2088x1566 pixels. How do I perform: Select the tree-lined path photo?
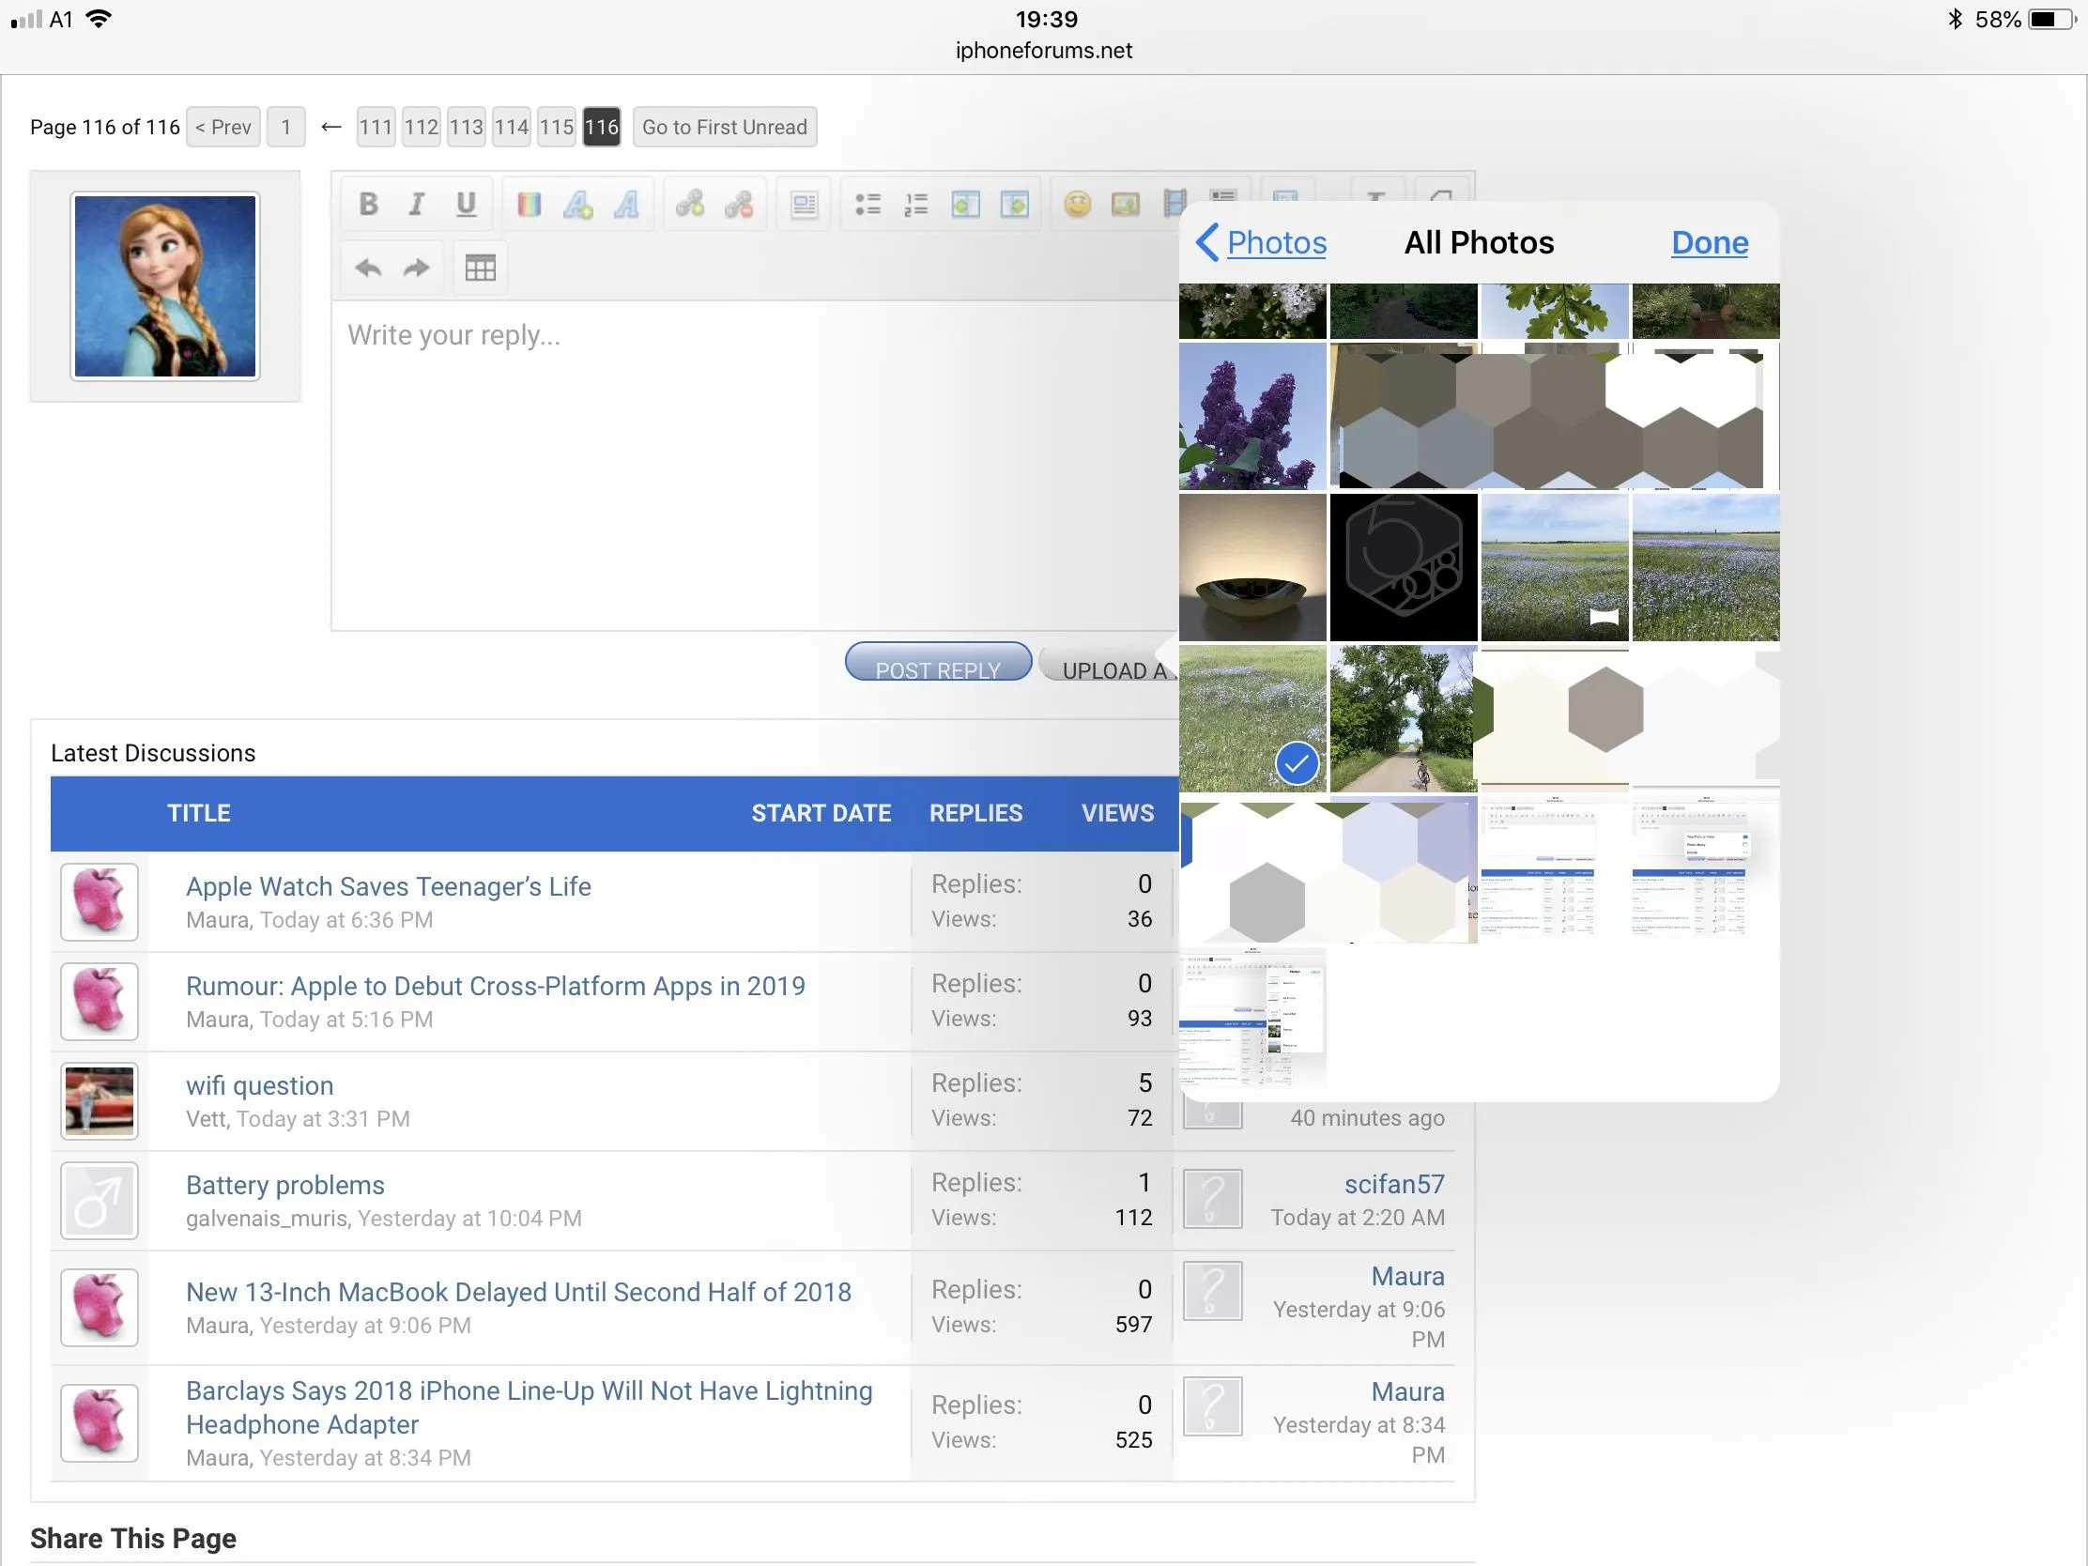point(1403,718)
